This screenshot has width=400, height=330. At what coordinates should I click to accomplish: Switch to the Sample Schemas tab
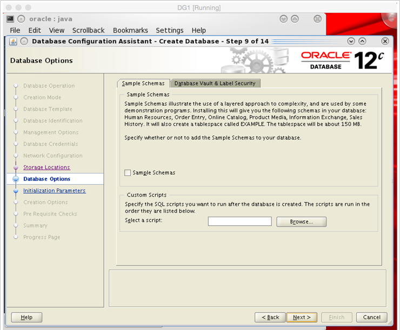[143, 83]
